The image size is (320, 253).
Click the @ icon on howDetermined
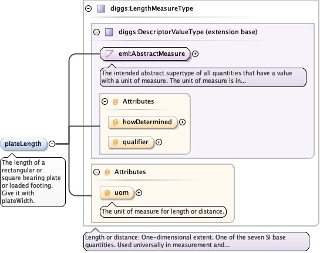click(x=115, y=122)
